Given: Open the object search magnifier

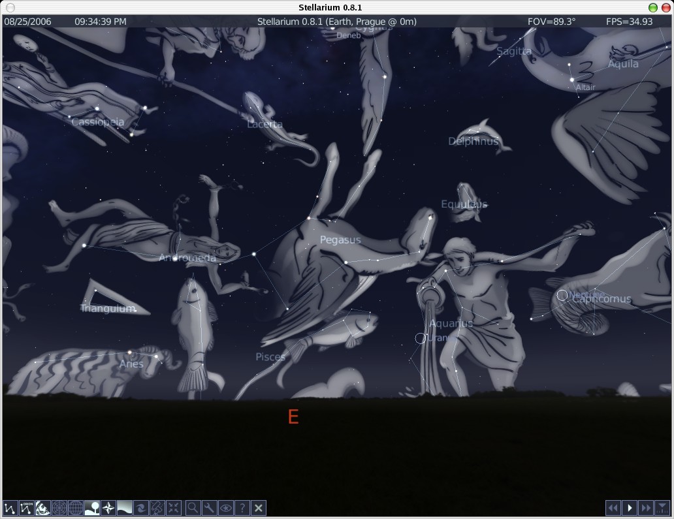Looking at the screenshot, I should point(193,508).
